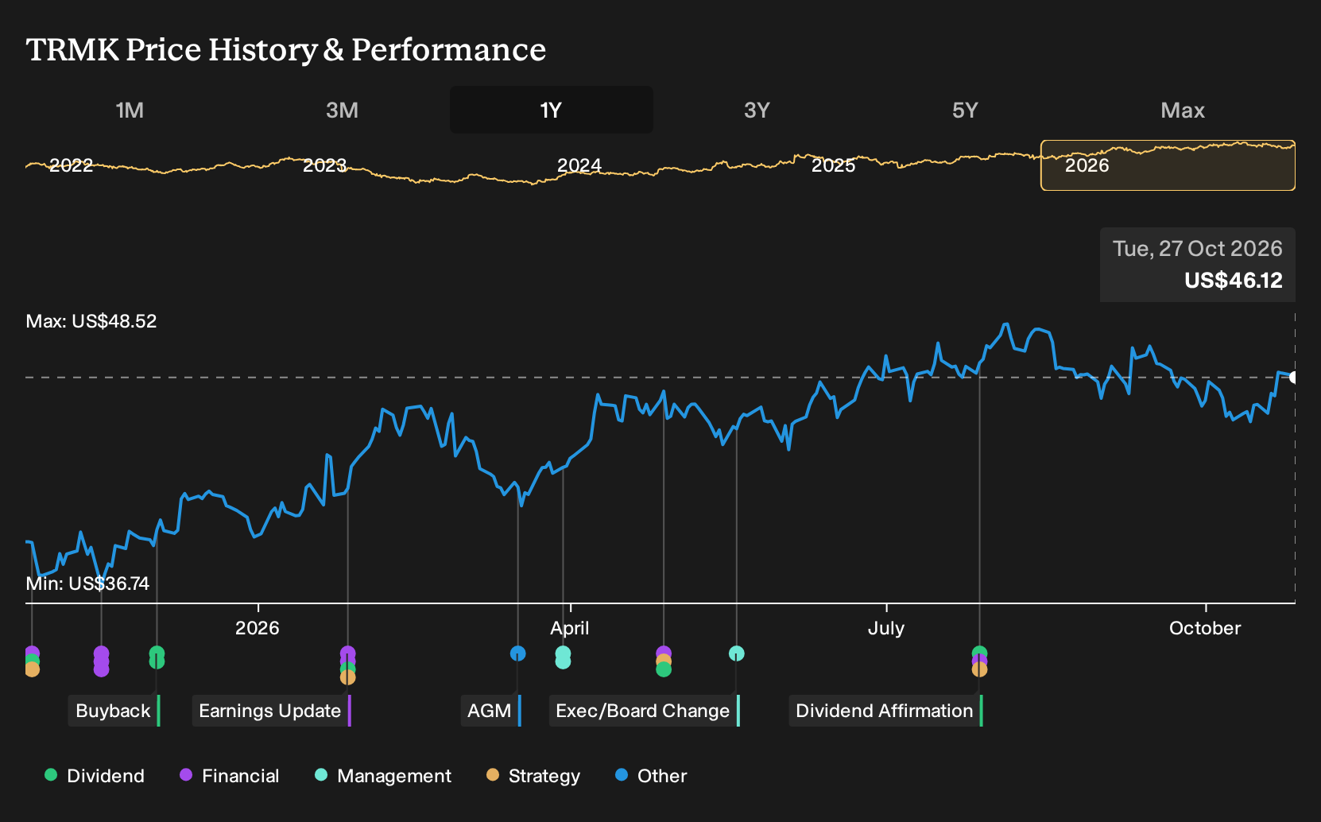Switch to the 5Y time range
The width and height of the screenshot is (1321, 822).
pos(965,110)
